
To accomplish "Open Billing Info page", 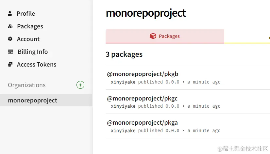I will tap(33, 52).
